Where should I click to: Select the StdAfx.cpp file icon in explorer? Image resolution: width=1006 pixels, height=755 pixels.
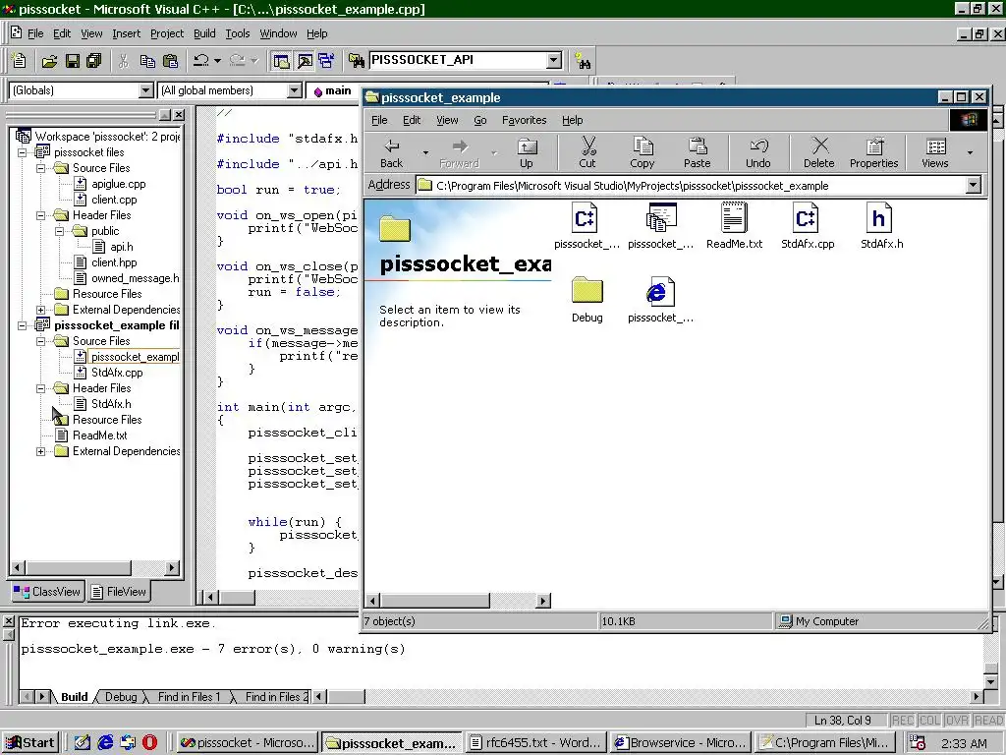pyautogui.click(x=808, y=225)
